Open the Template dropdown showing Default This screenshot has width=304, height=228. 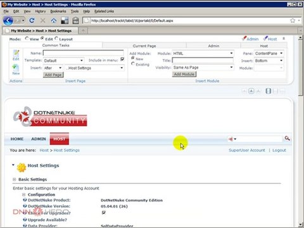[63, 61]
